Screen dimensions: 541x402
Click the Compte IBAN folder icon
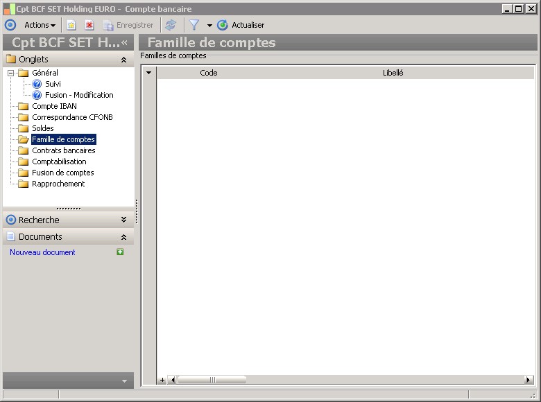click(x=23, y=106)
